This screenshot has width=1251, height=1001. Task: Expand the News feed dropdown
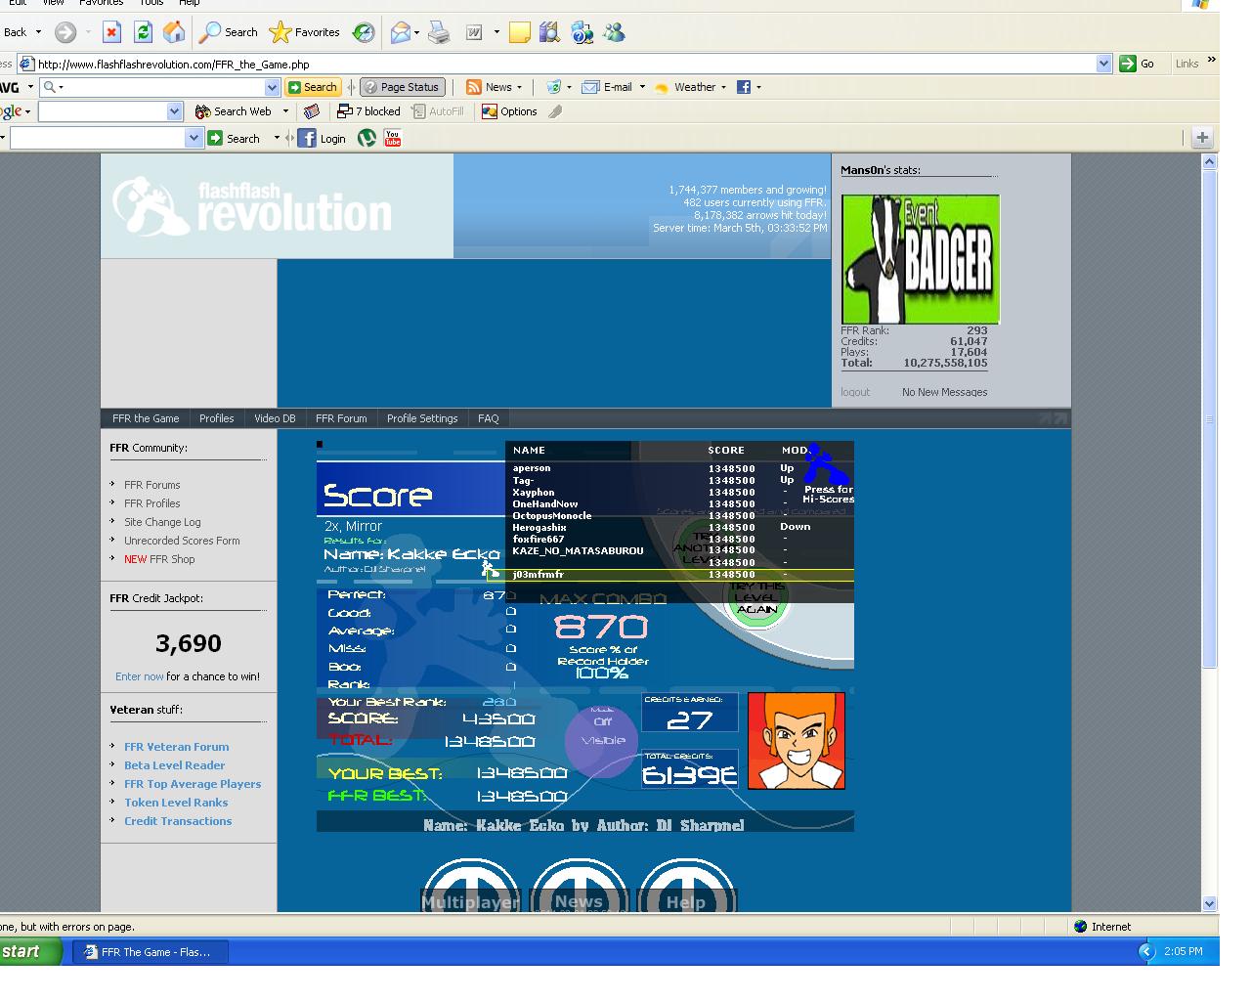coord(519,87)
